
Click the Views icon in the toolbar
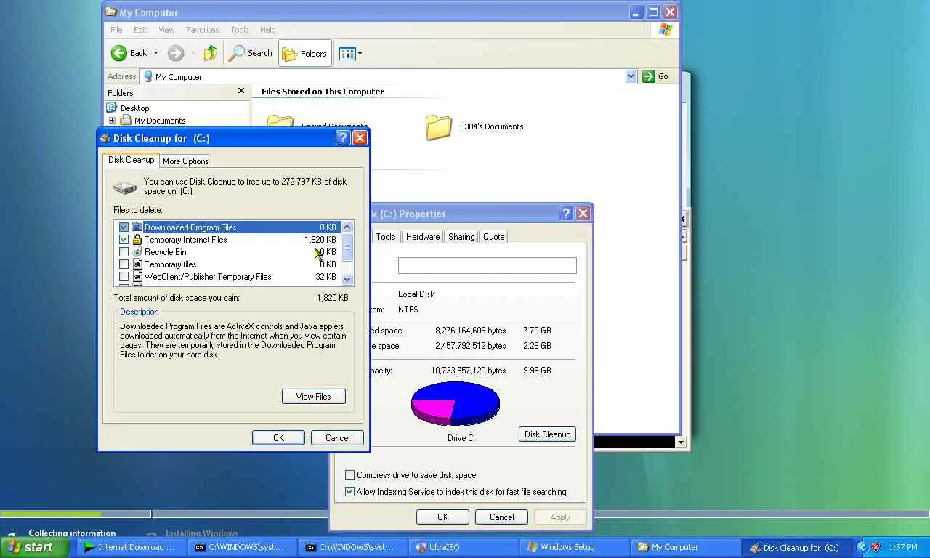pos(347,53)
